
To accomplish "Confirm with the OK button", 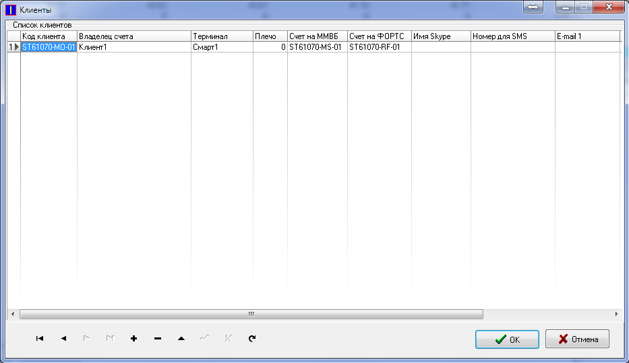I will pyautogui.click(x=507, y=339).
